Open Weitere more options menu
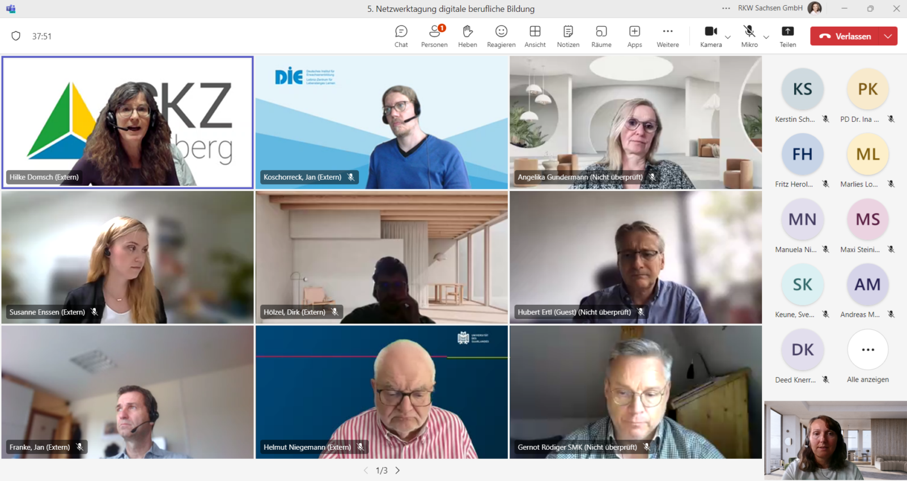 tap(668, 36)
